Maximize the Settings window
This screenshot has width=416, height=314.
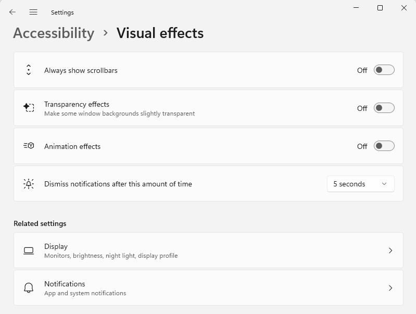(x=380, y=8)
